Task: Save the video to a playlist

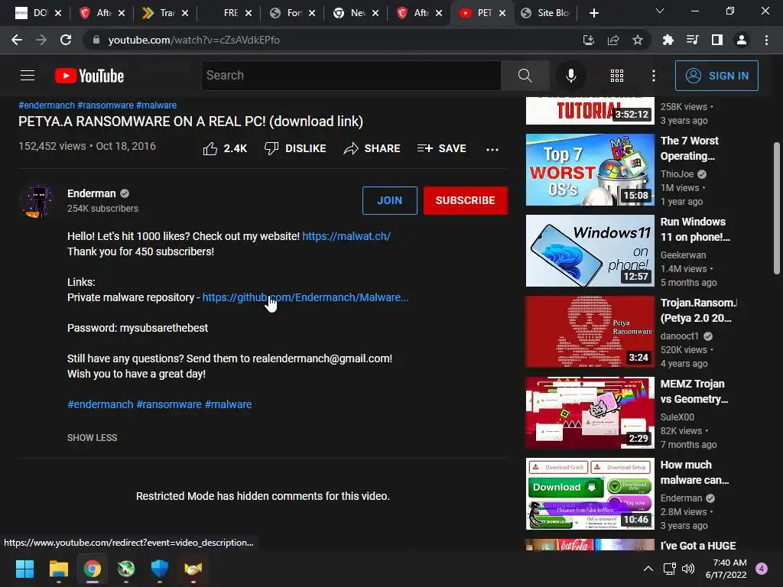Action: [441, 149]
